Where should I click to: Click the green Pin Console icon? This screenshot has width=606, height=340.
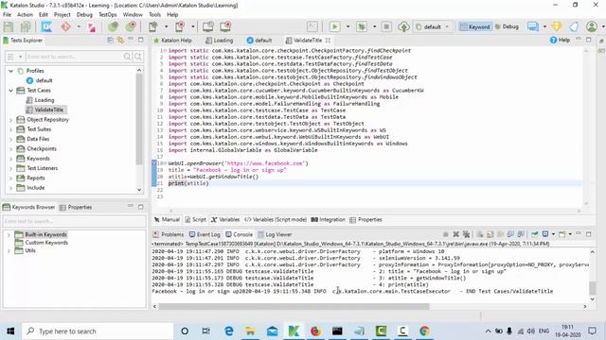tap(534, 234)
